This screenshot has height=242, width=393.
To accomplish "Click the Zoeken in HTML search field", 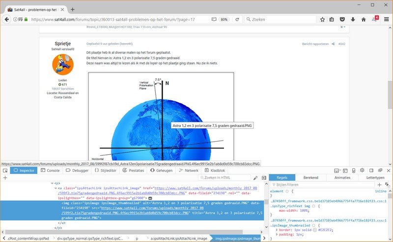I will 225,177.
